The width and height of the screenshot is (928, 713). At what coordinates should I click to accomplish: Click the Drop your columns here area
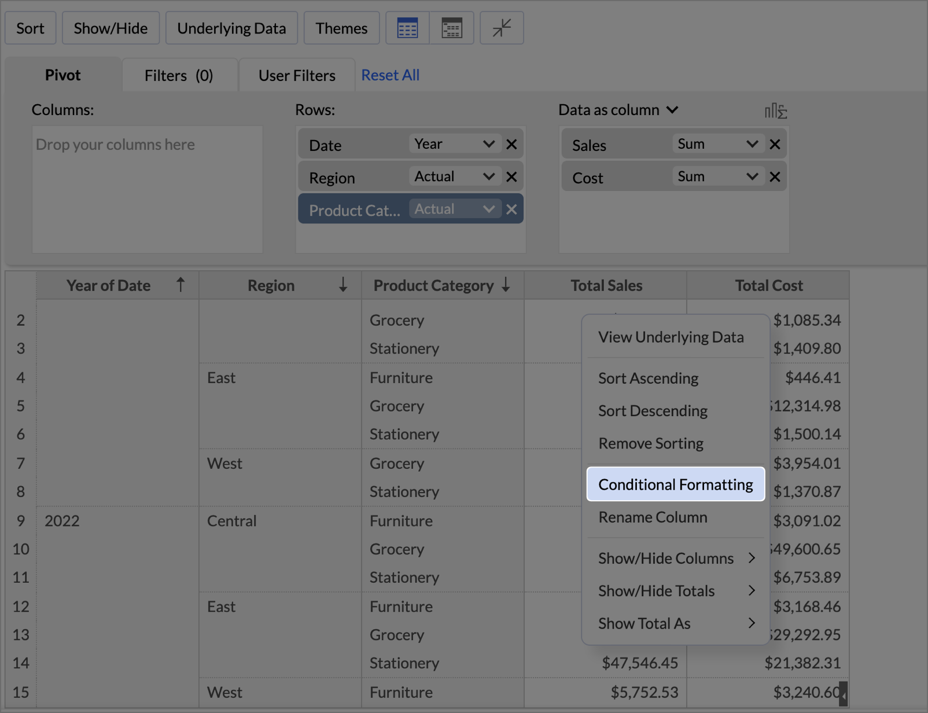click(x=147, y=189)
